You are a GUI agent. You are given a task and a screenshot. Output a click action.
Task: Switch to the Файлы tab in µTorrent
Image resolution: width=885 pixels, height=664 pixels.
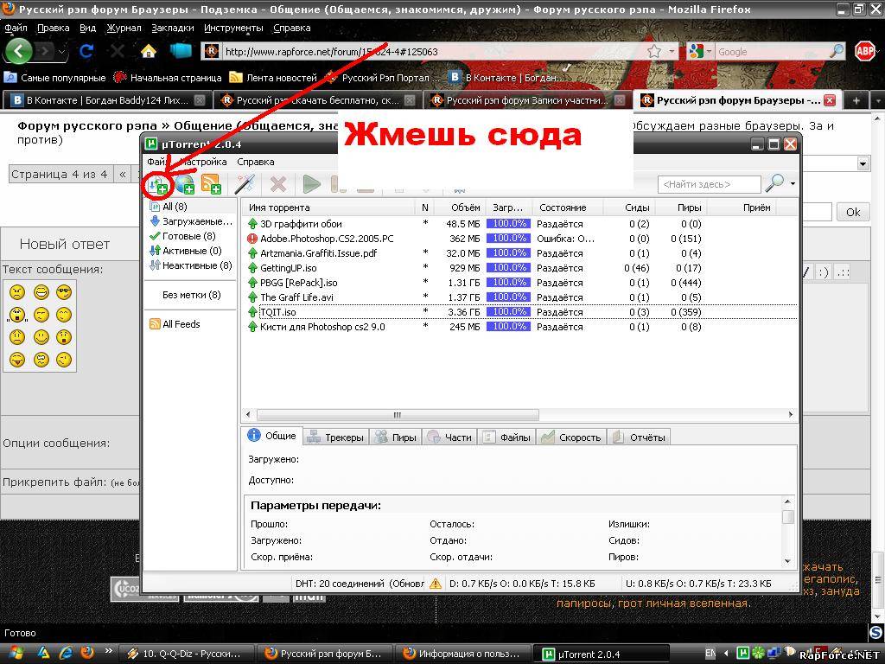pyautogui.click(x=507, y=437)
